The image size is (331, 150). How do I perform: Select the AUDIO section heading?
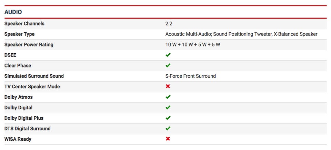(13, 12)
